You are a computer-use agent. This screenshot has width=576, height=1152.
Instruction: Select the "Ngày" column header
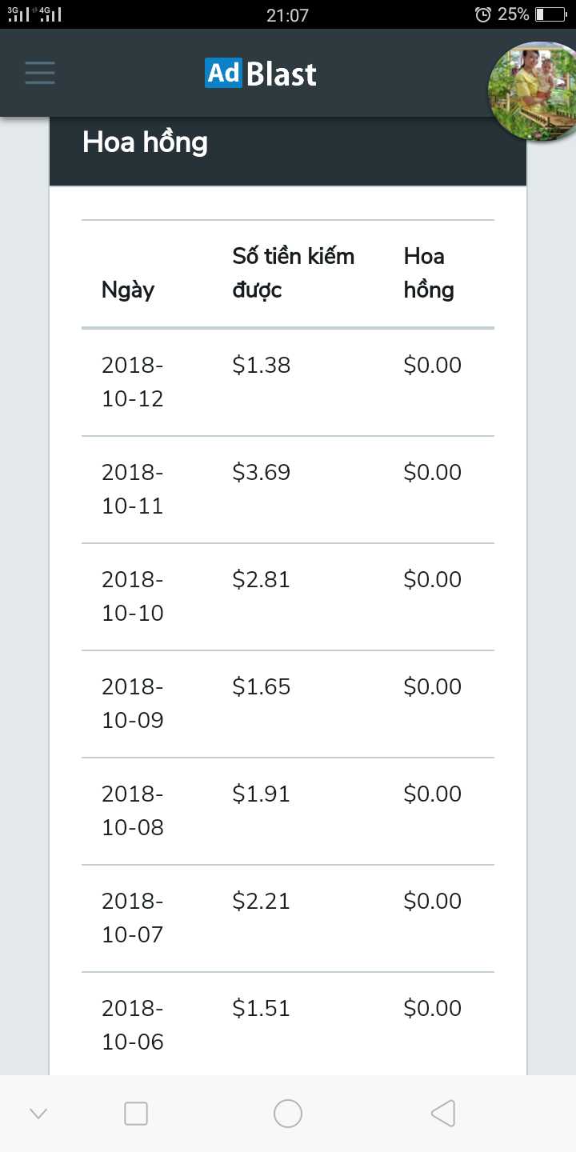tap(128, 290)
